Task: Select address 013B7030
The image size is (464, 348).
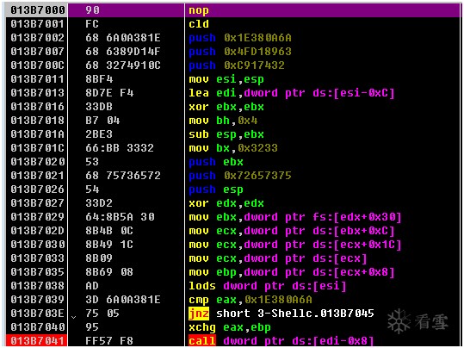Action: pos(37,245)
